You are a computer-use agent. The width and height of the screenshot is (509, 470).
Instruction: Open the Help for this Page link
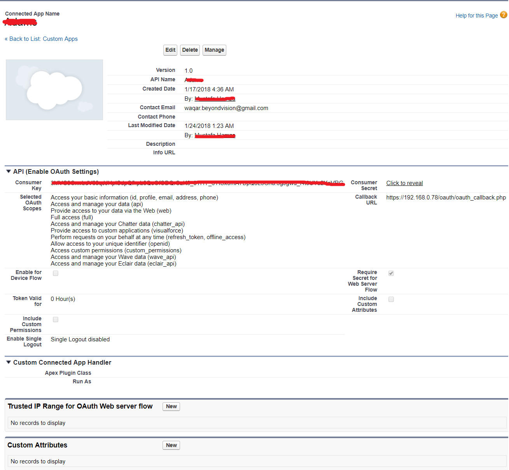point(476,16)
